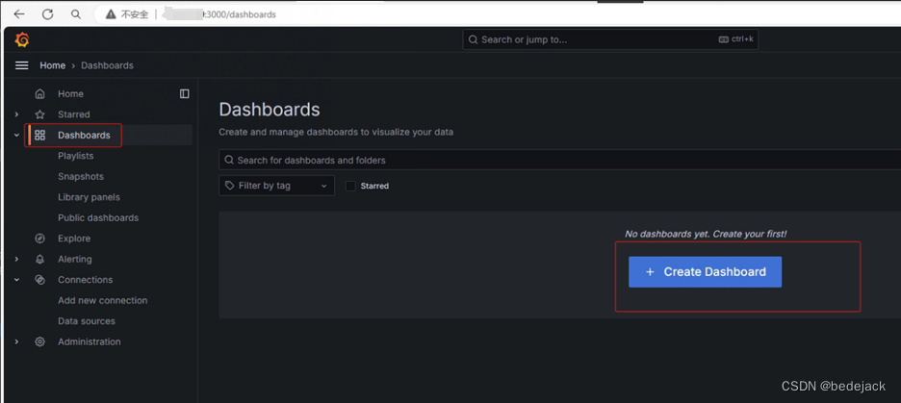Click the browser search magnifier icon
901x403 pixels.
click(76, 14)
